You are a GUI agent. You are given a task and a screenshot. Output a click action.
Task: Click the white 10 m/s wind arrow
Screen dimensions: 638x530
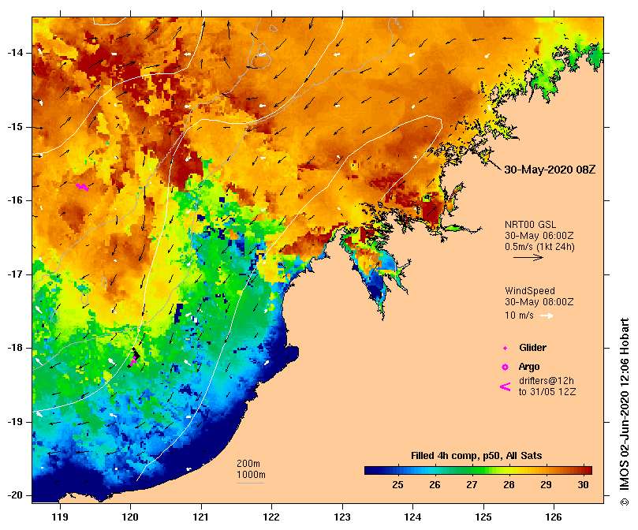547,315
